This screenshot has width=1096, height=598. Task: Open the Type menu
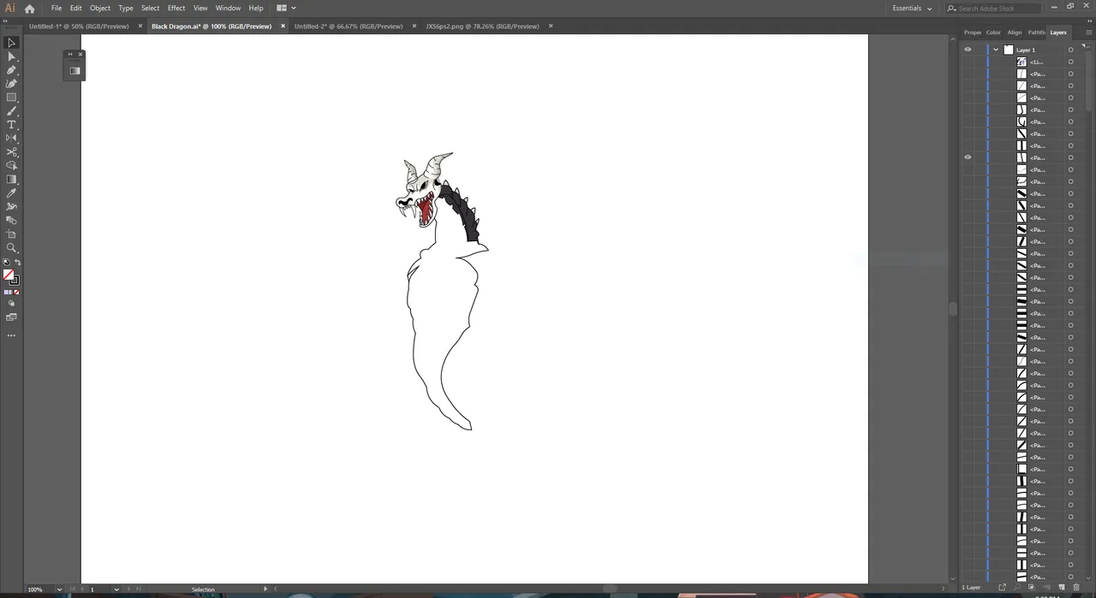click(126, 9)
